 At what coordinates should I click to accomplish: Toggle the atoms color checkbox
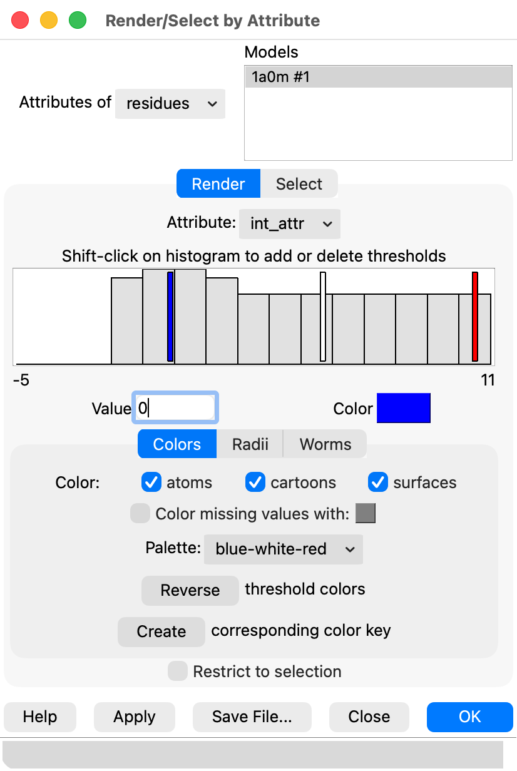click(151, 483)
